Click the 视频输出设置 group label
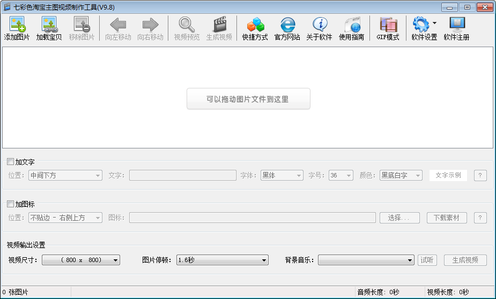Image resolution: width=496 pixels, height=299 pixels. tap(26, 245)
